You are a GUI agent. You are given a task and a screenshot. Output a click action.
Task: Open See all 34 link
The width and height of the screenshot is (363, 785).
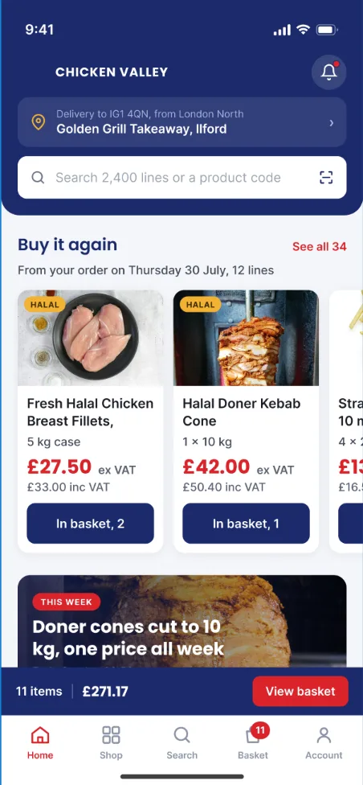(x=319, y=246)
